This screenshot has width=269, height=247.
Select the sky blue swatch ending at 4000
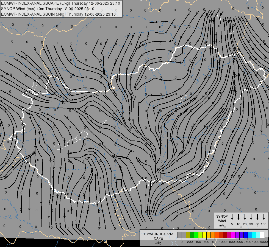click(250, 235)
